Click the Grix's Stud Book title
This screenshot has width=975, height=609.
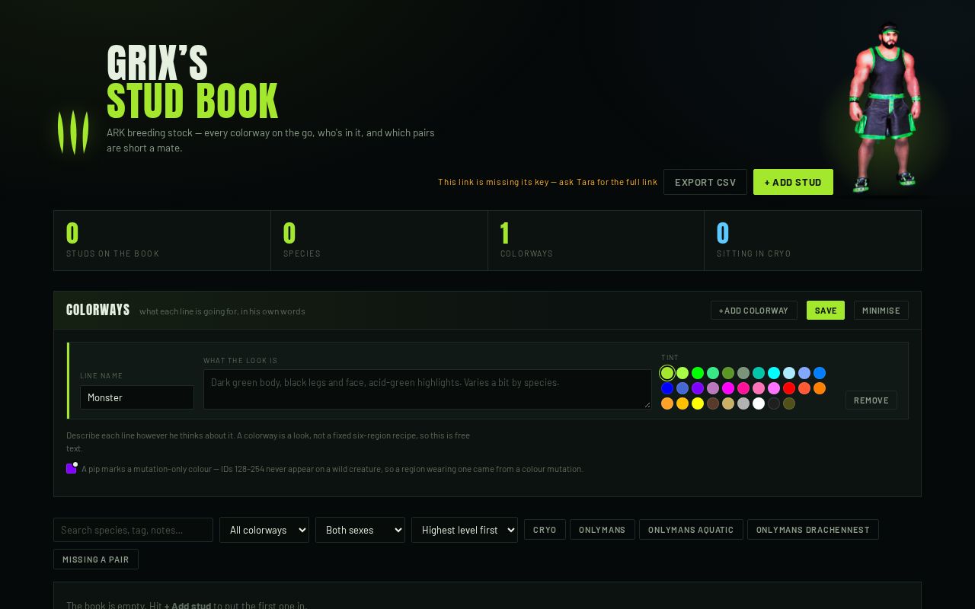(193, 82)
